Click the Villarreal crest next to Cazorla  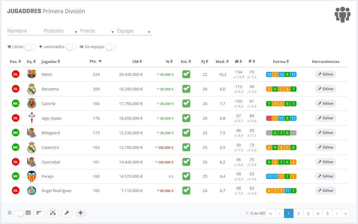pyautogui.click(x=32, y=103)
